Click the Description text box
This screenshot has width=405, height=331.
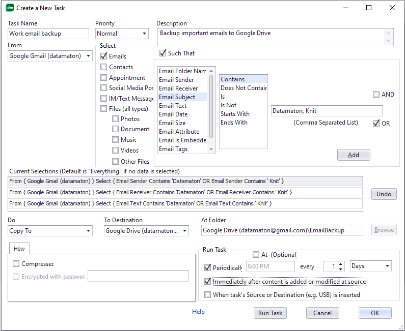[x=275, y=37]
